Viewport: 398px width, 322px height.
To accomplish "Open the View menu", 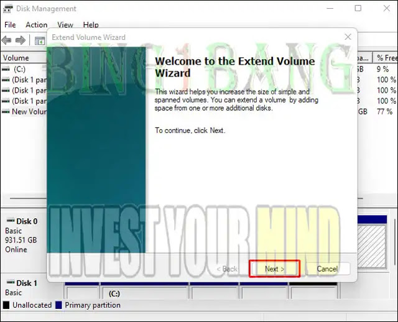I will pos(65,25).
